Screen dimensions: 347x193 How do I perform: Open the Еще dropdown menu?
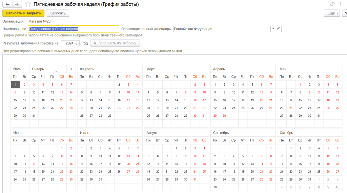332,13
